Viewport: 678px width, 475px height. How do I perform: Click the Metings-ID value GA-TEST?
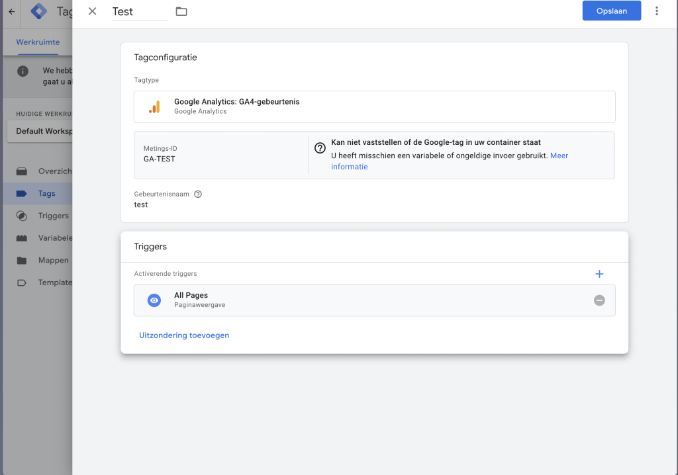(x=159, y=159)
